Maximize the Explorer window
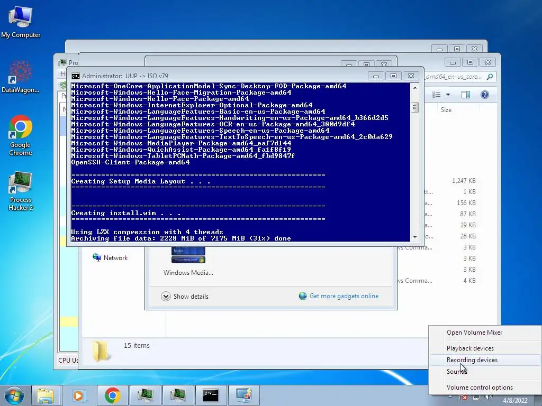Viewport: 542px width, 406px height. 470,62
